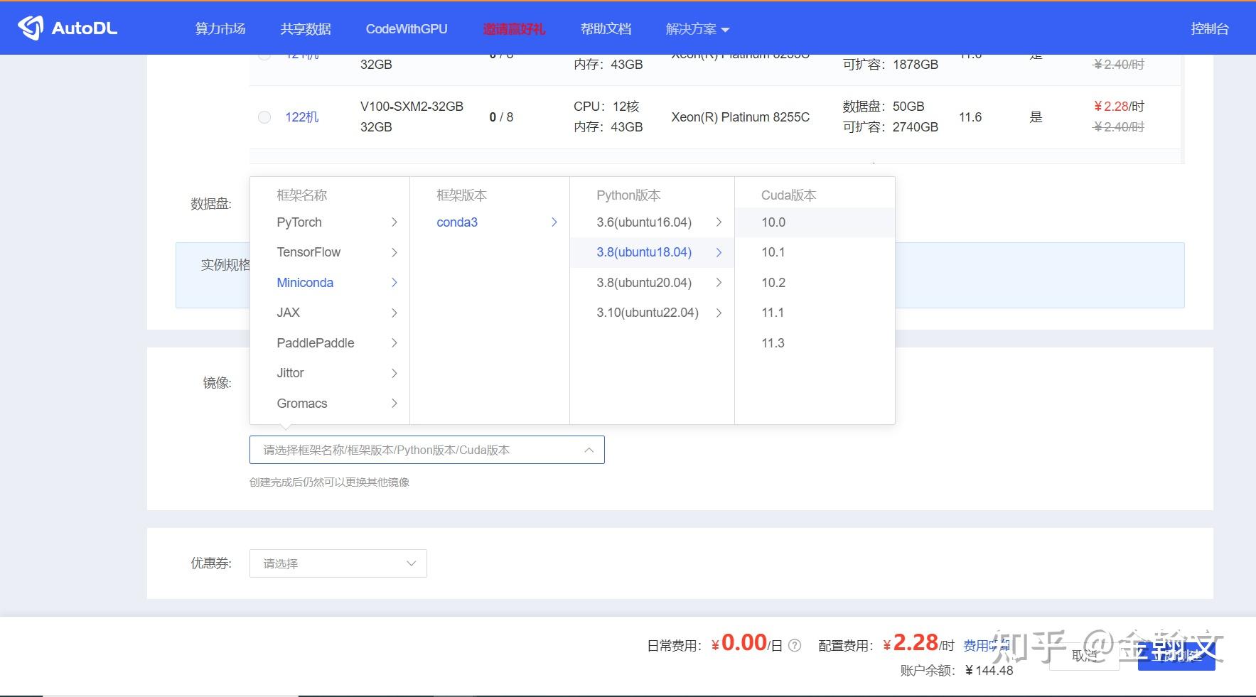Expand PaddlePaddle framework versions

click(315, 342)
